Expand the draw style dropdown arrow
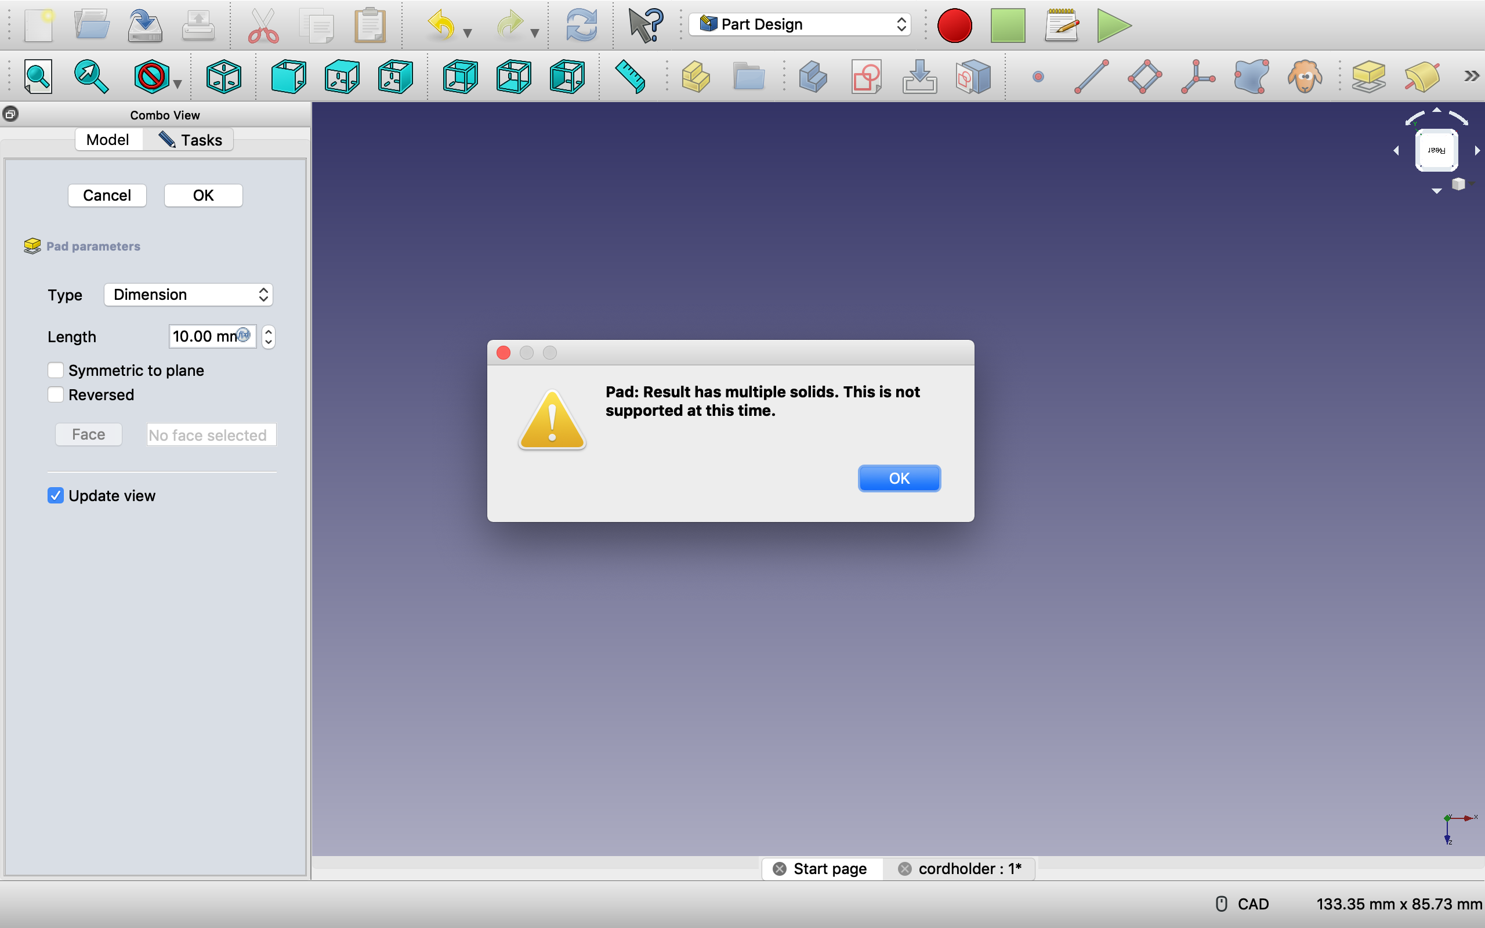The width and height of the screenshot is (1485, 928). coord(178,84)
